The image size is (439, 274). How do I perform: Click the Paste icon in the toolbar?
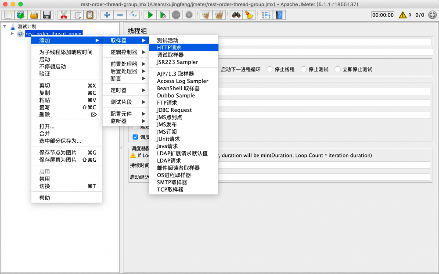pyautogui.click(x=90, y=14)
